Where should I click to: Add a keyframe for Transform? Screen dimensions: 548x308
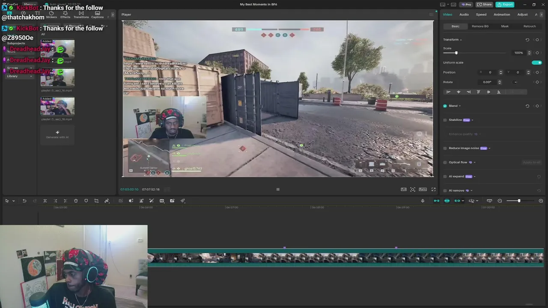[x=537, y=39]
